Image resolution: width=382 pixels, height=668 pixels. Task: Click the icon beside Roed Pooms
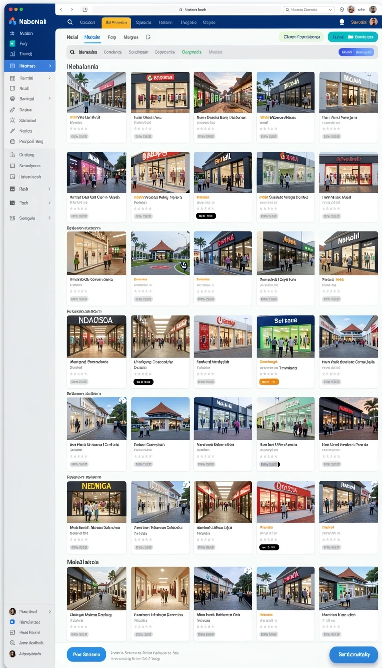click(x=12, y=633)
